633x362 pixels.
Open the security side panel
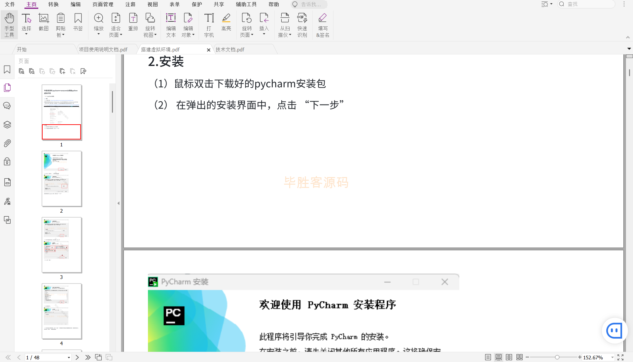coord(7,162)
